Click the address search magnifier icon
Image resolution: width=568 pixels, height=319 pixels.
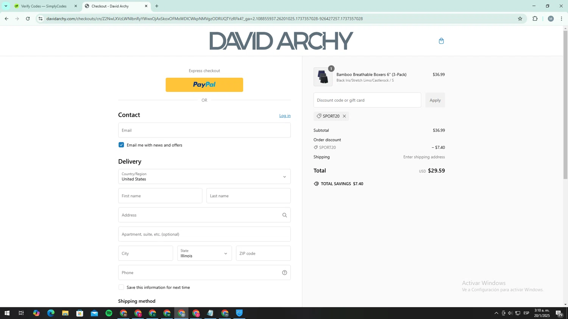click(284, 215)
